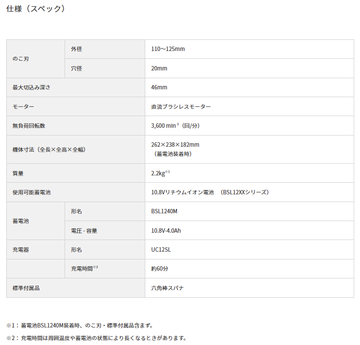
Task: Click the （蓄電池装着時）note text
Action: (x=173, y=154)
